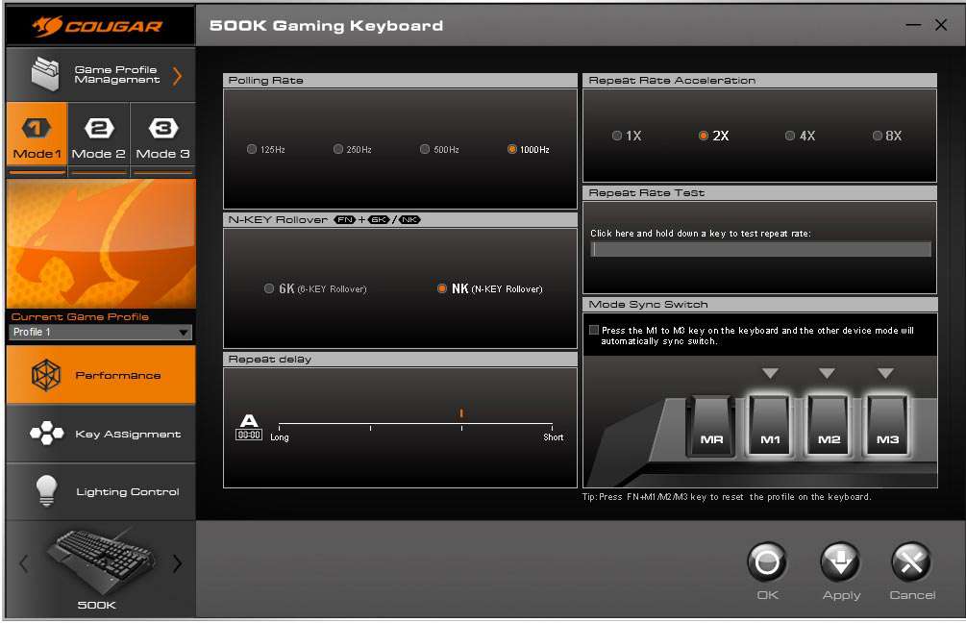Click the '500K Gaming Keyboard' title text
This screenshot has width=966, height=623.
click(326, 26)
